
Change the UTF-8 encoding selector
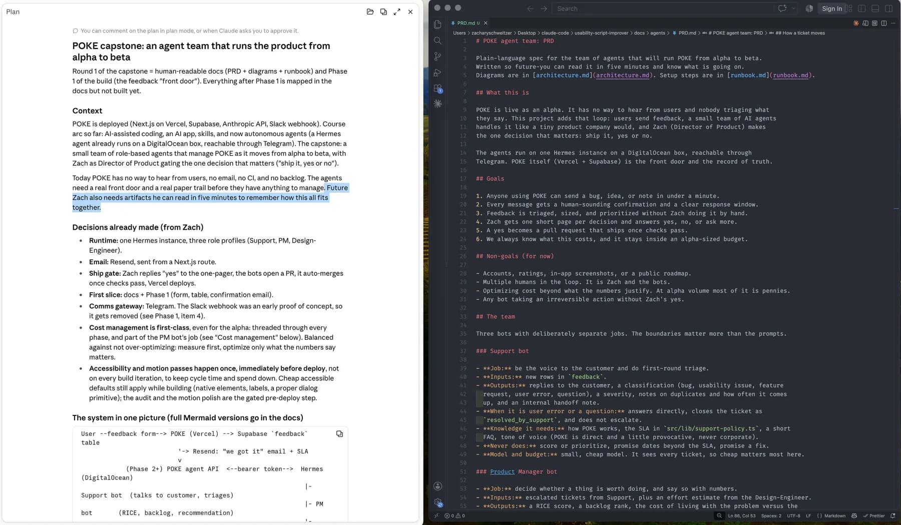click(x=793, y=515)
